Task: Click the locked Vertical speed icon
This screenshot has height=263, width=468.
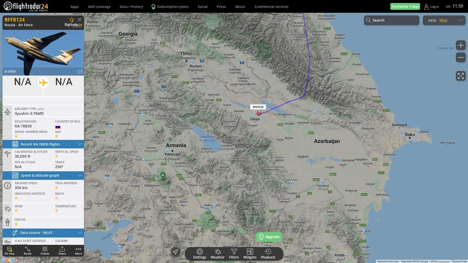Action: pyautogui.click(x=56, y=156)
